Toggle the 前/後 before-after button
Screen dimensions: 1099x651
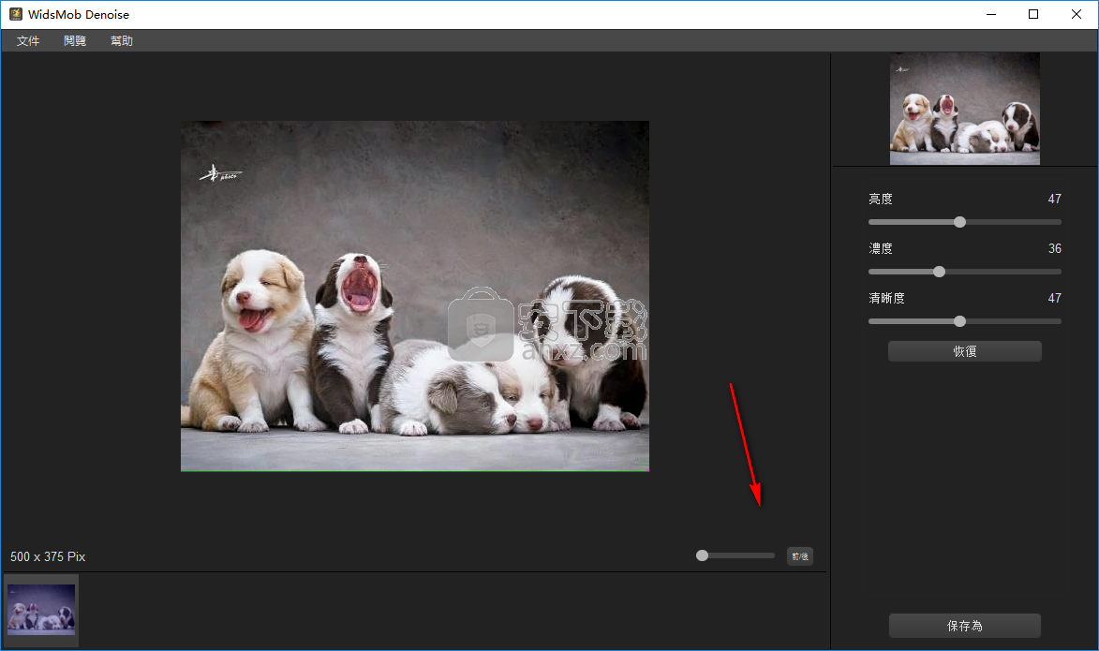point(800,556)
